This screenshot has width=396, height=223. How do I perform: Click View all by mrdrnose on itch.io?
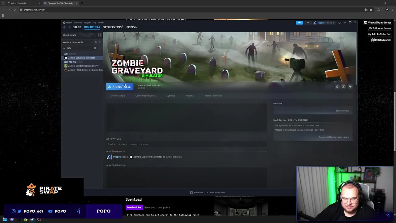coord(377,23)
